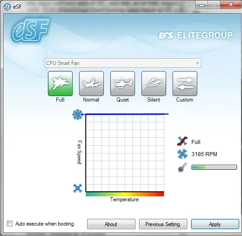Screen dimensions: 242x236
Task: Choose the Normal mode airplane icon
Action: click(91, 83)
